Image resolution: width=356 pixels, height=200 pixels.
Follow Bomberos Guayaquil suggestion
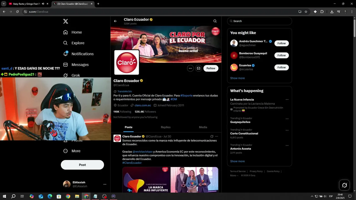(281, 55)
